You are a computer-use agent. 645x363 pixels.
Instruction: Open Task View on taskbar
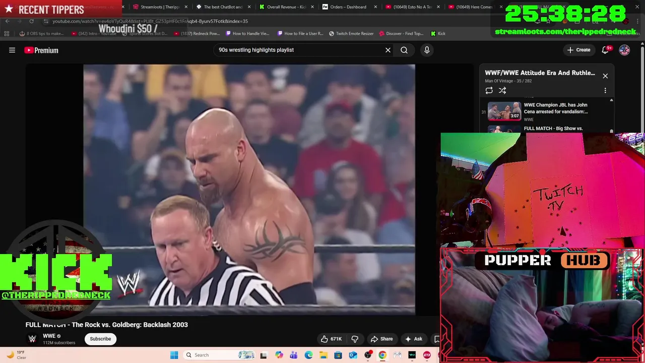pyautogui.click(x=264, y=355)
